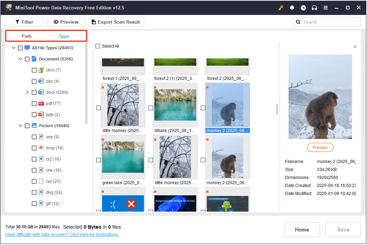Image resolution: width=367 pixels, height=245 pixels.
Task: Open the headphones support icon
Action: (x=314, y=8)
